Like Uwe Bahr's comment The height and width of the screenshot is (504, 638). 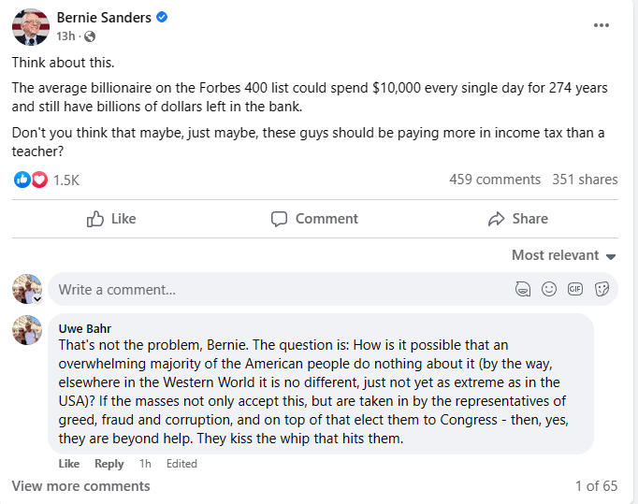[x=68, y=464]
